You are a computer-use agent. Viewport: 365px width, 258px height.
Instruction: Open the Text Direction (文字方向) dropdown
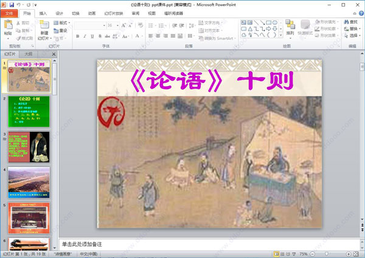tap(210, 22)
